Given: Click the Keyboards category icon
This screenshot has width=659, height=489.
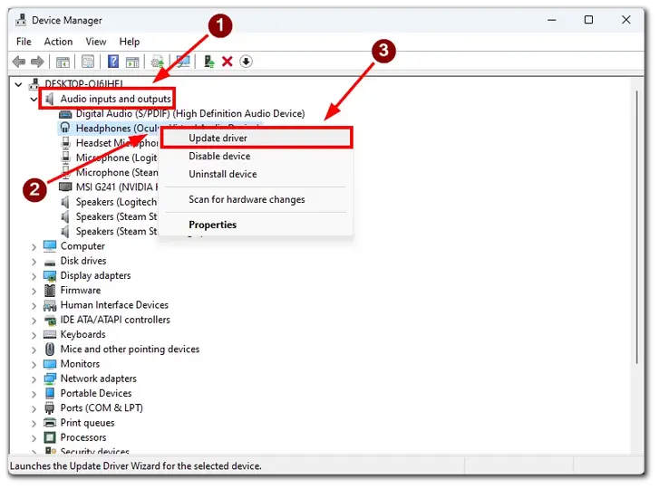Looking at the screenshot, I should pyautogui.click(x=50, y=334).
